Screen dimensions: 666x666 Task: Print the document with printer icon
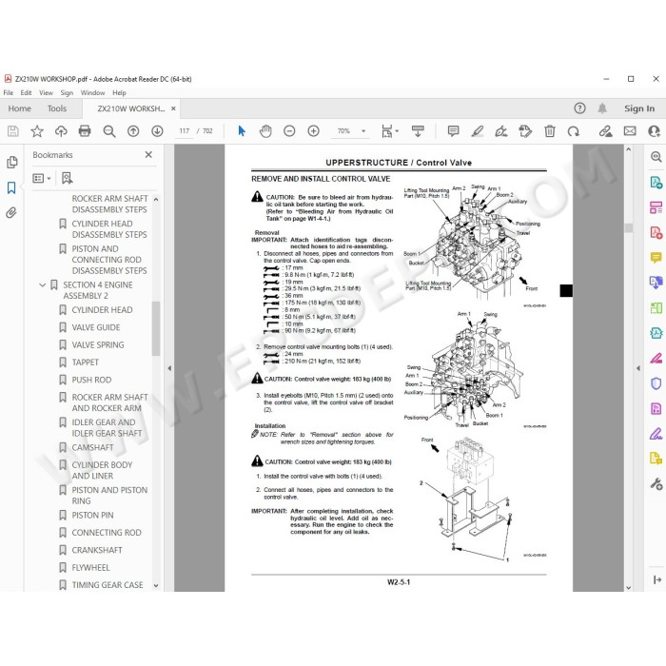pyautogui.click(x=85, y=131)
